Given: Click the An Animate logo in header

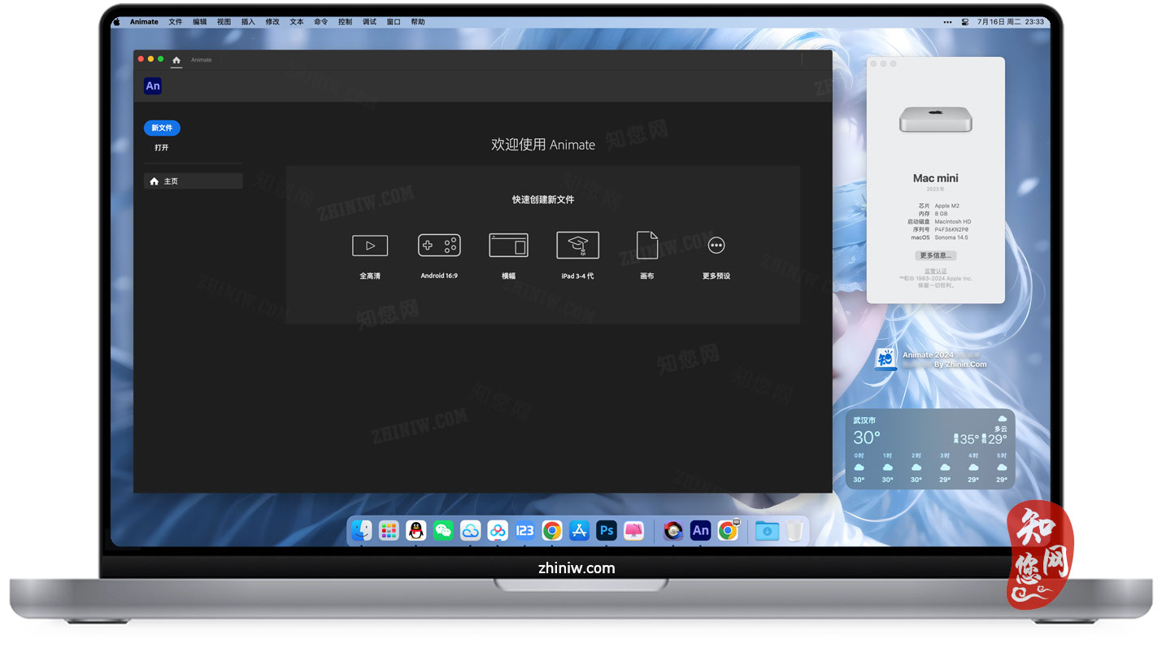Looking at the screenshot, I should 152,85.
